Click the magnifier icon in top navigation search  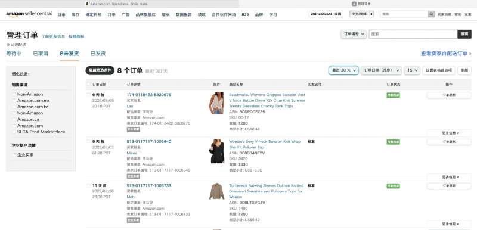(x=431, y=14)
